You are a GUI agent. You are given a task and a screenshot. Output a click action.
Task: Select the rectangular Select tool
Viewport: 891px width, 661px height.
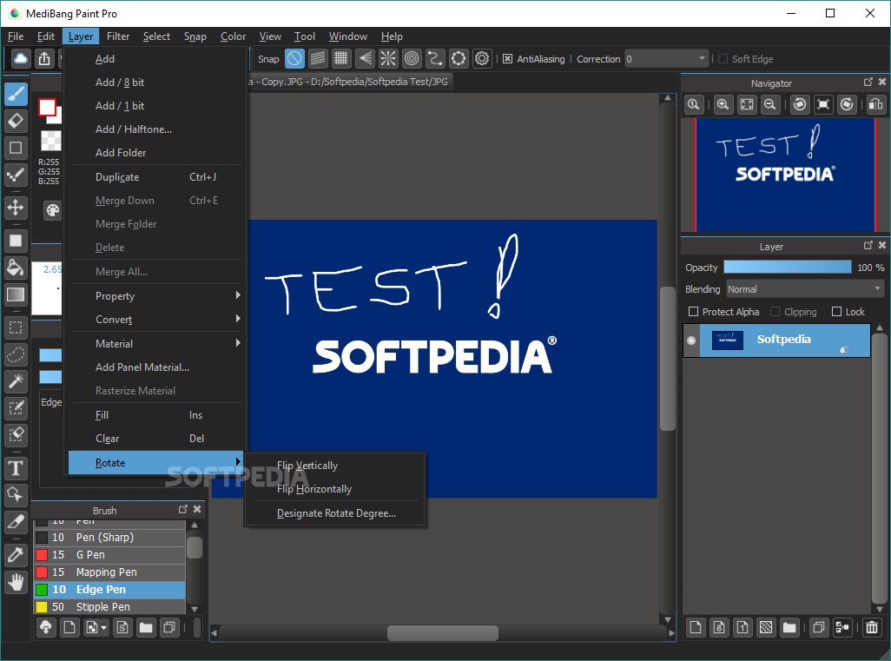click(16, 328)
